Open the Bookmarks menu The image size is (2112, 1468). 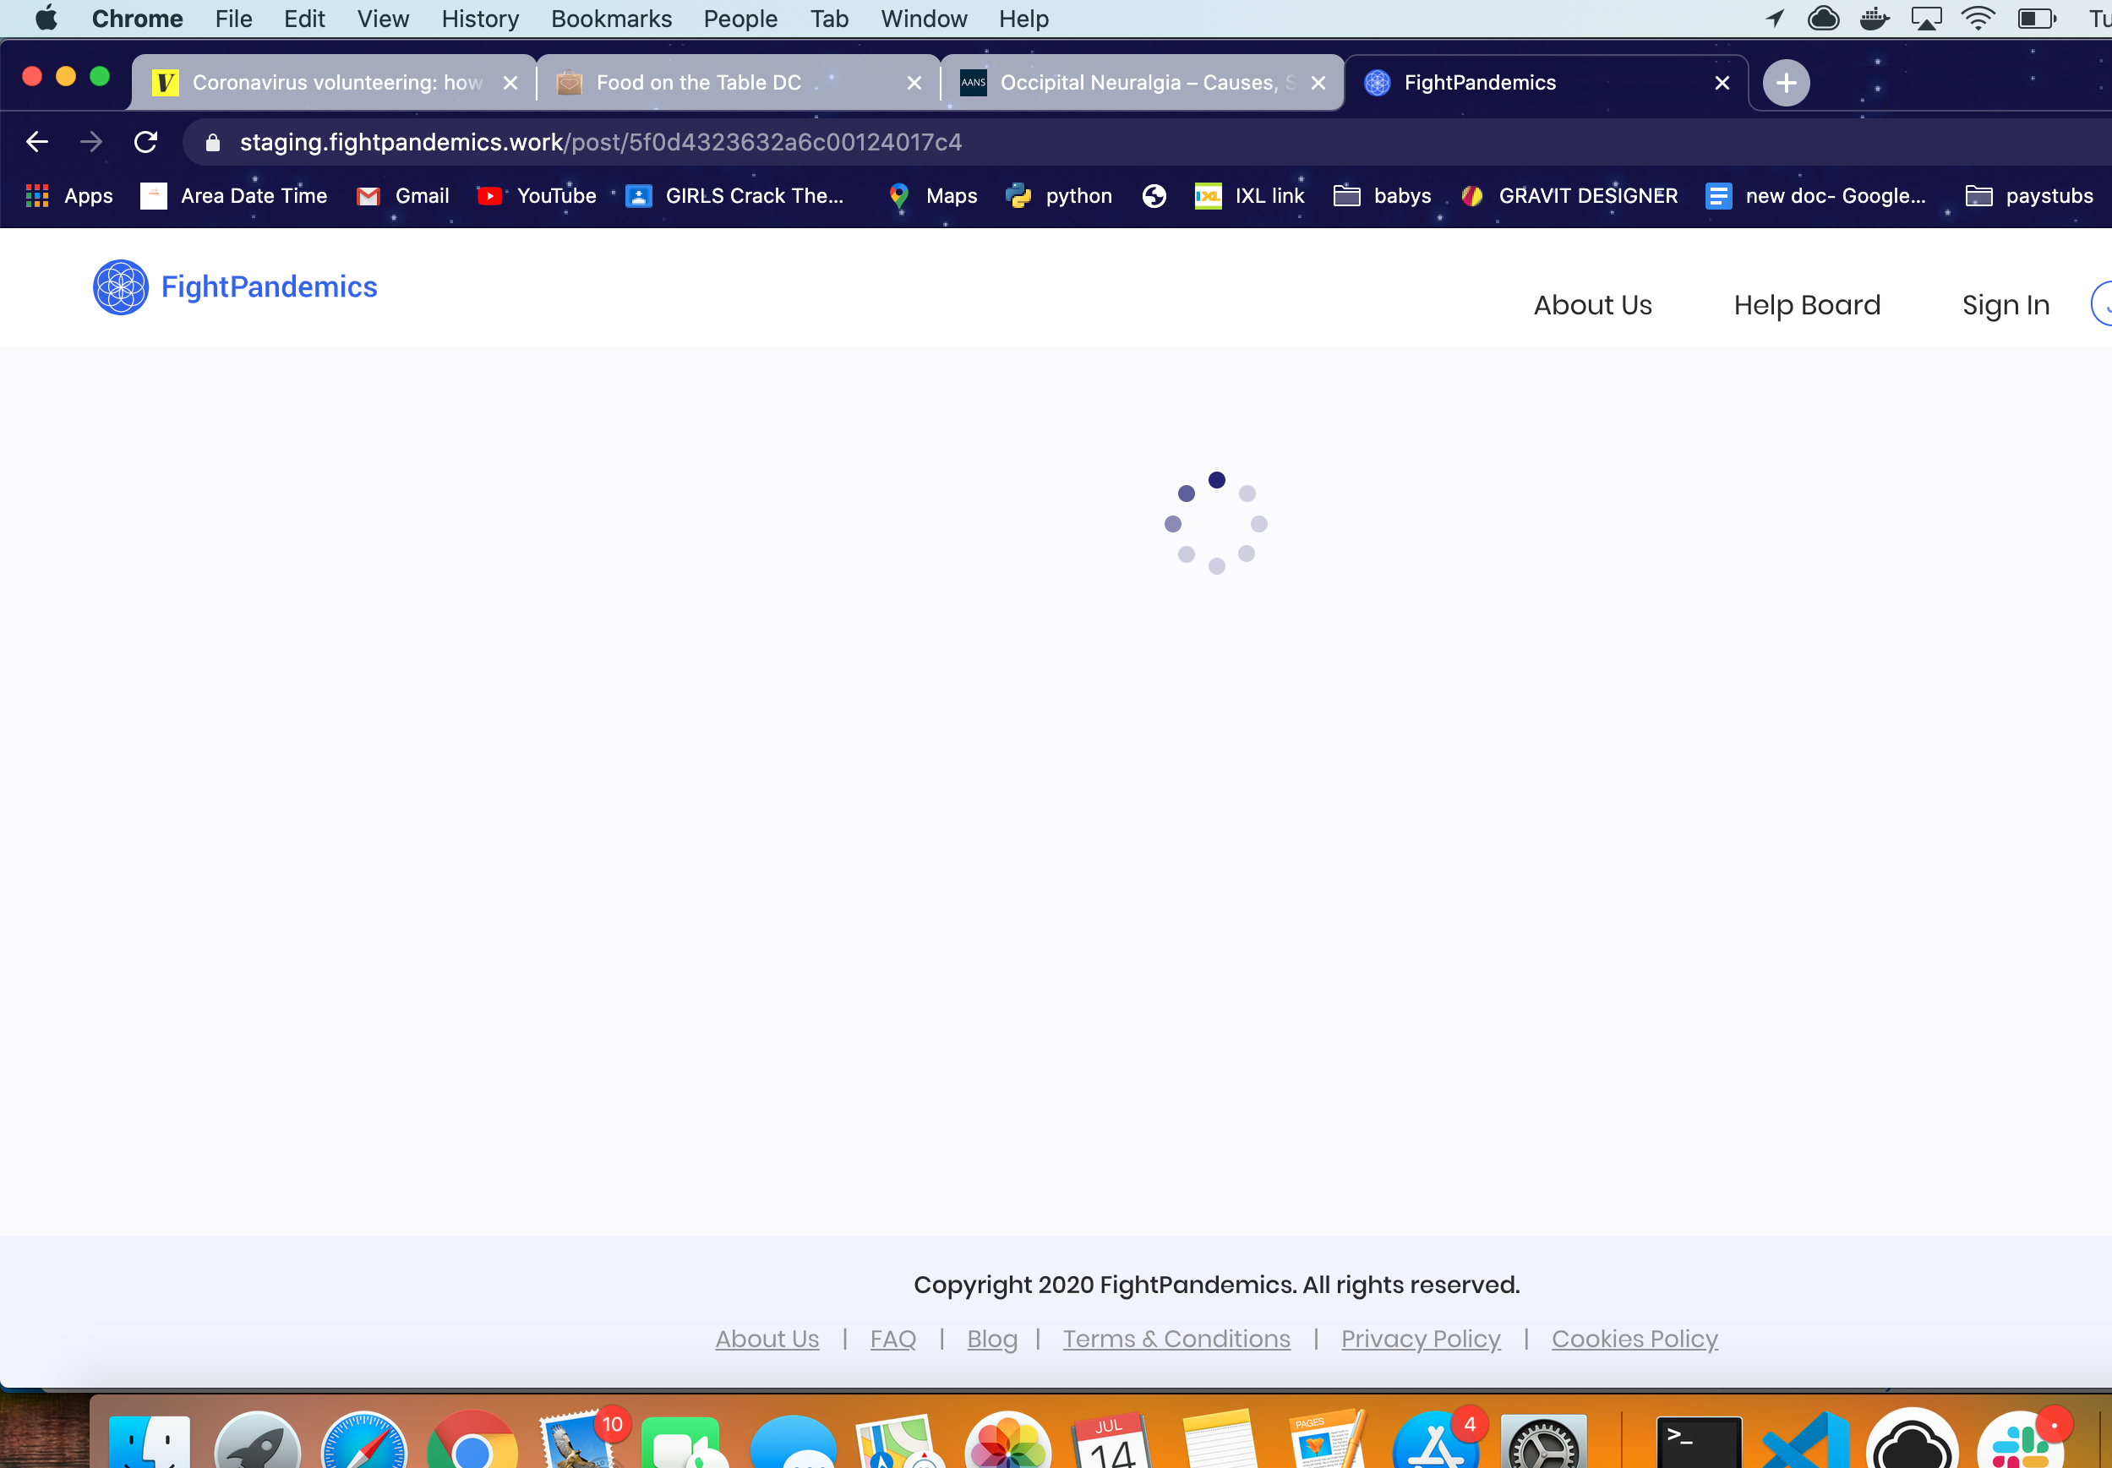click(612, 19)
